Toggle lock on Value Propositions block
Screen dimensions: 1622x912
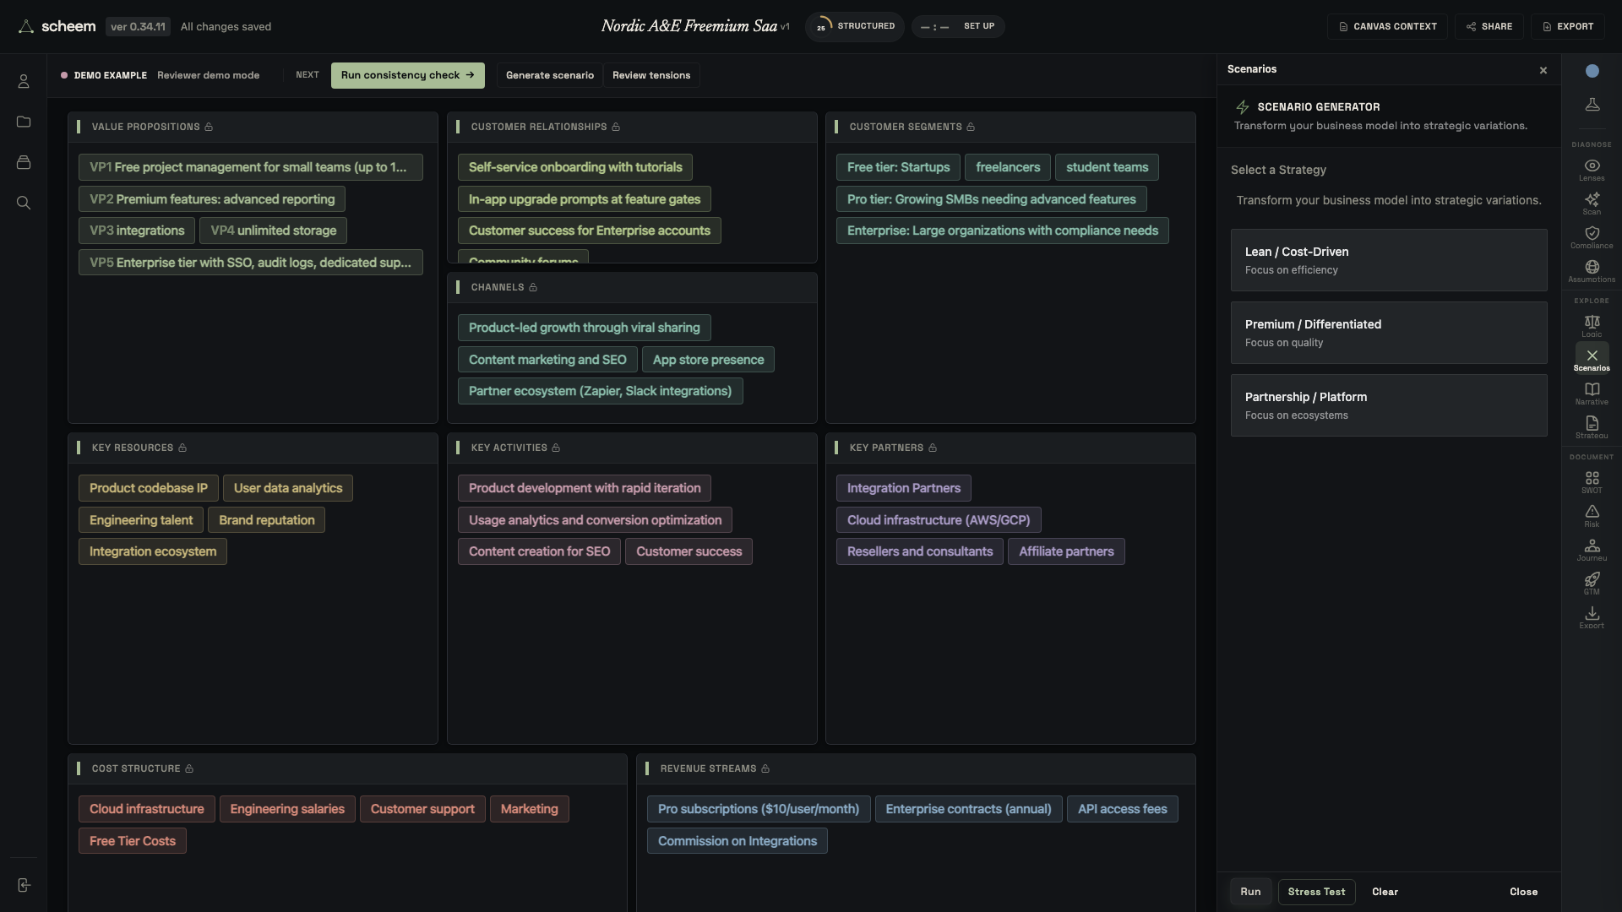tap(209, 127)
